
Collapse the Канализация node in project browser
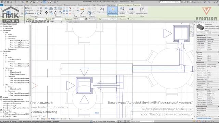point(3,68)
